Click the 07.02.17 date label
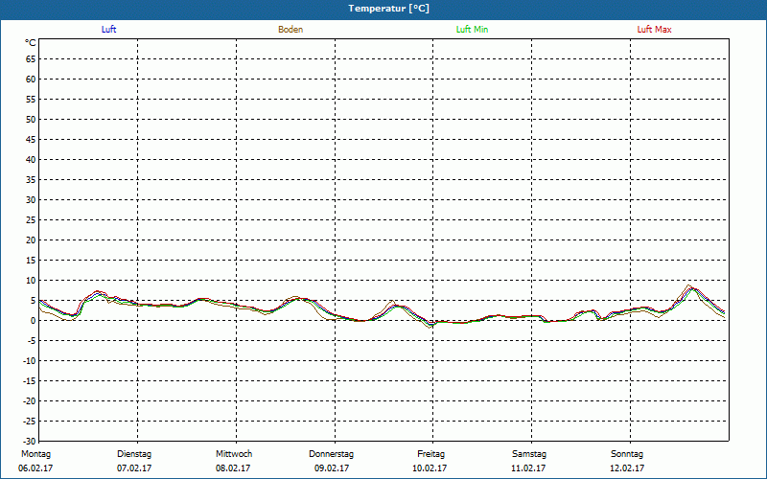The width and height of the screenshot is (767, 479). pyautogui.click(x=134, y=468)
